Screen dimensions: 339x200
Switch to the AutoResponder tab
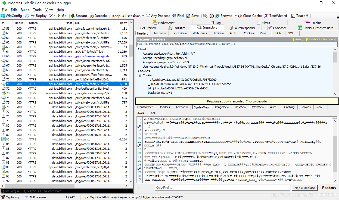click(243, 28)
